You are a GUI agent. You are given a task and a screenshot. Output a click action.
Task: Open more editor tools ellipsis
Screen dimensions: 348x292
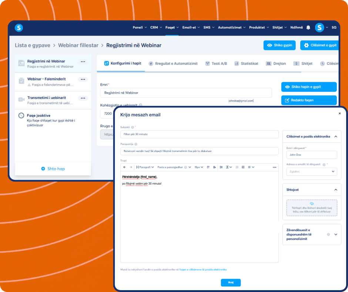tap(275, 167)
